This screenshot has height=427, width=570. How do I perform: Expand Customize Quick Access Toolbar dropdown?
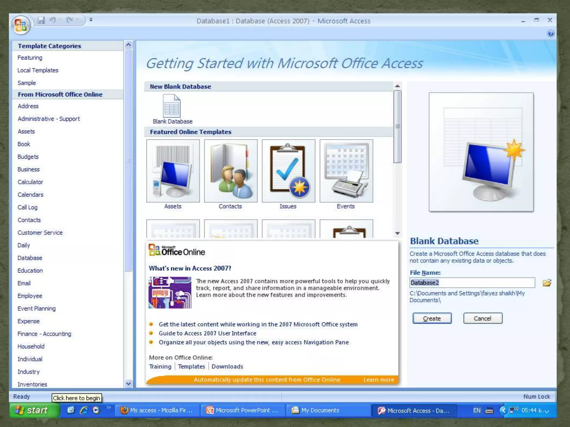(x=91, y=20)
